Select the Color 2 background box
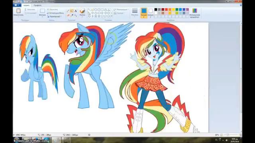The height and width of the screenshot is (143, 255). 151,13
